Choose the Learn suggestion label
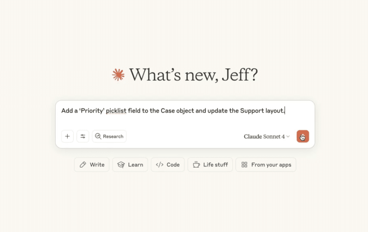 tap(135, 165)
